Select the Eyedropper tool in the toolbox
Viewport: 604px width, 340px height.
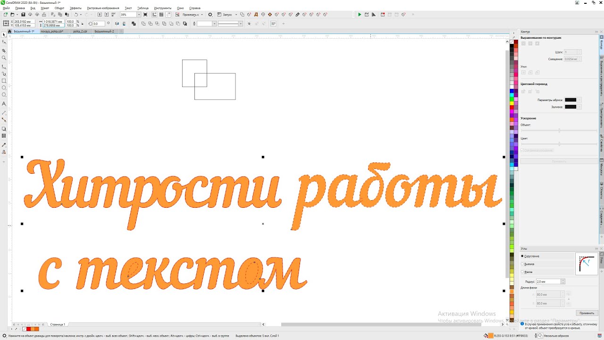click(4, 144)
